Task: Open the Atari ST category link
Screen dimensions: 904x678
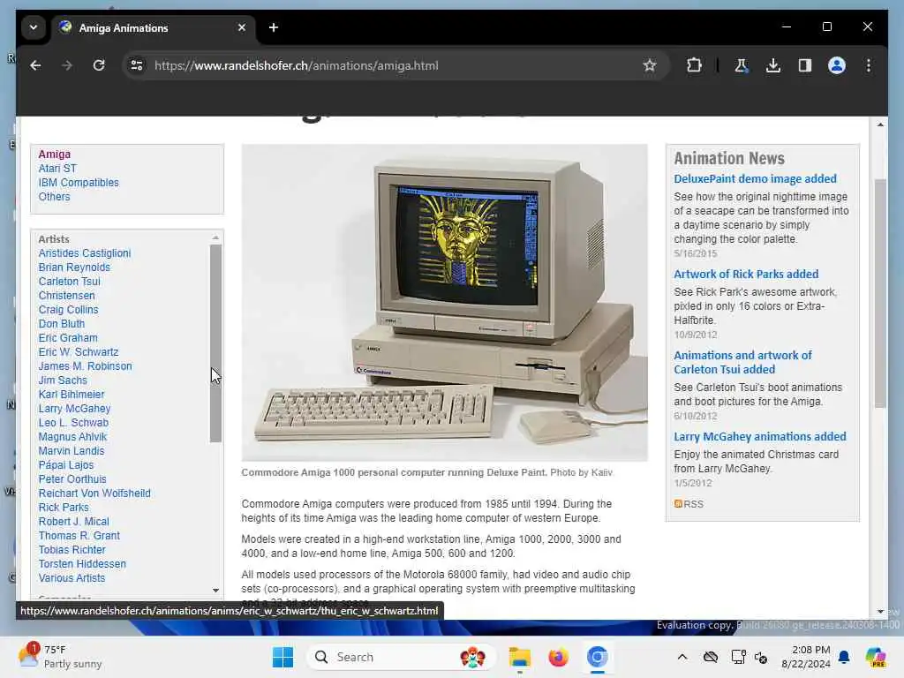Action: click(x=57, y=169)
